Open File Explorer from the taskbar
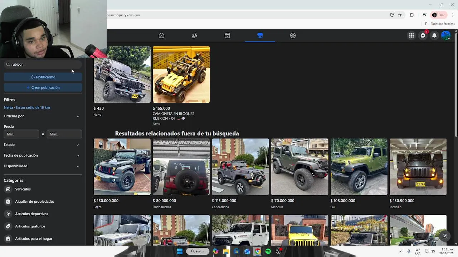 pos(226,251)
